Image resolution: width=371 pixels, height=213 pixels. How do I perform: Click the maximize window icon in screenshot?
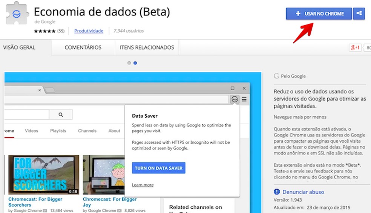[233, 88]
